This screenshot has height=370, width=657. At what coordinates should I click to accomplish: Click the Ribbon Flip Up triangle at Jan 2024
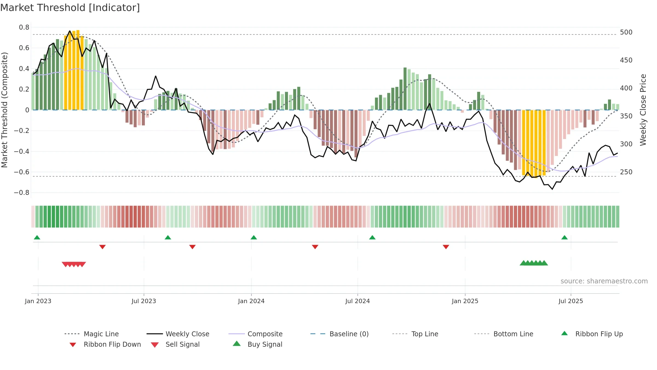(254, 237)
